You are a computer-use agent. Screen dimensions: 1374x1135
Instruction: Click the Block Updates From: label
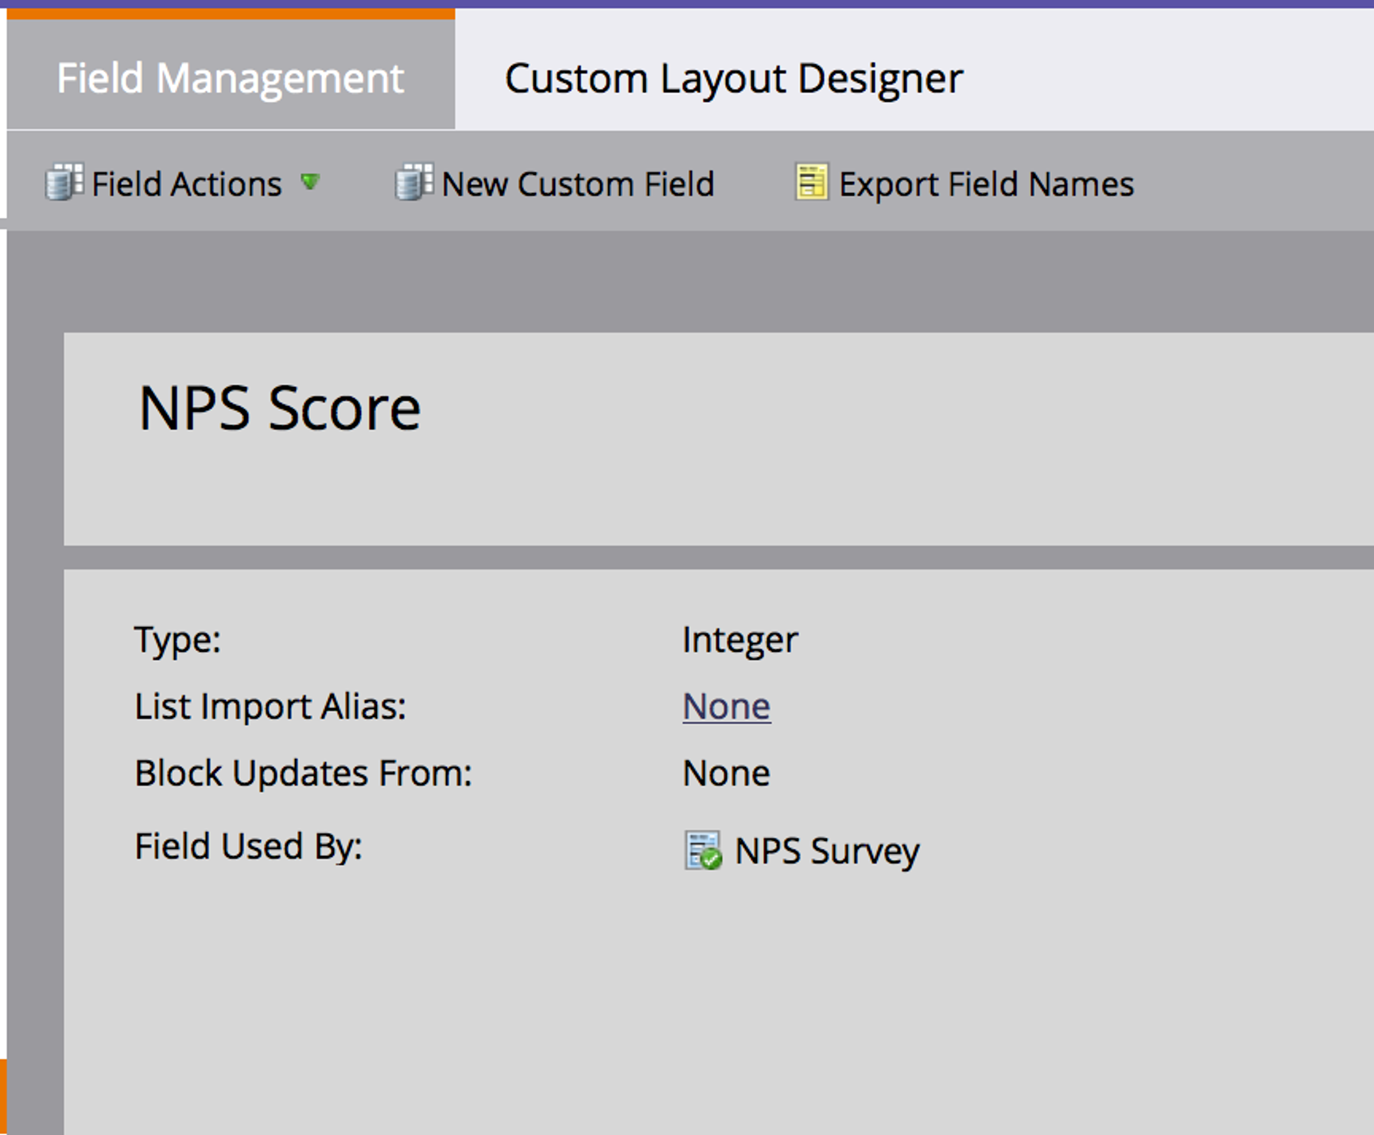(303, 773)
